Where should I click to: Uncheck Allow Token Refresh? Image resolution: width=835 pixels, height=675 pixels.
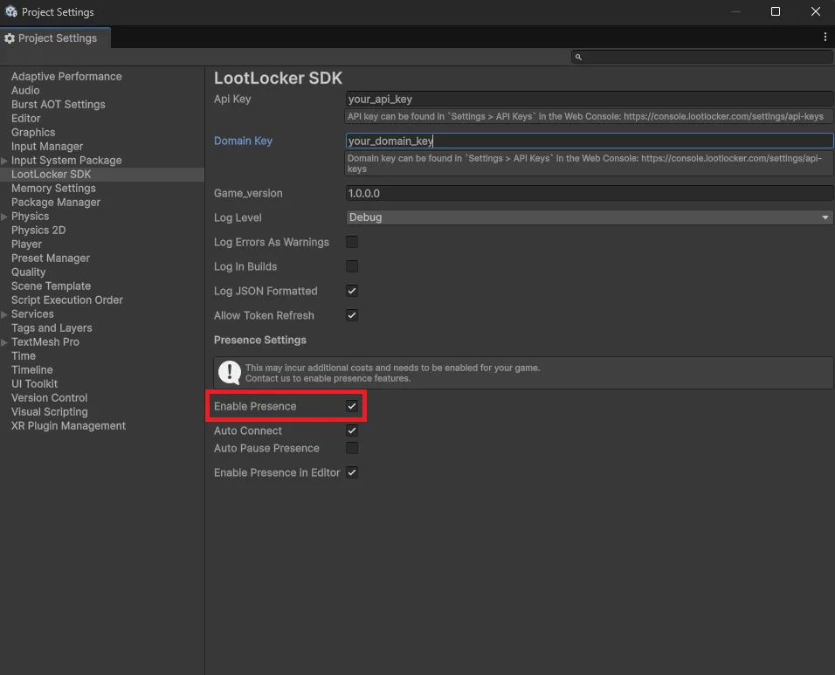point(352,315)
